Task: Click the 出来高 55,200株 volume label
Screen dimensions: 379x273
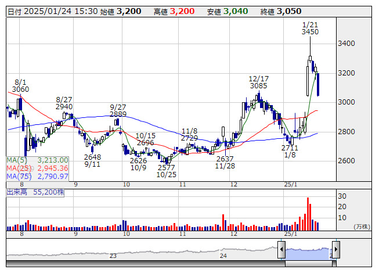Action: coord(35,191)
